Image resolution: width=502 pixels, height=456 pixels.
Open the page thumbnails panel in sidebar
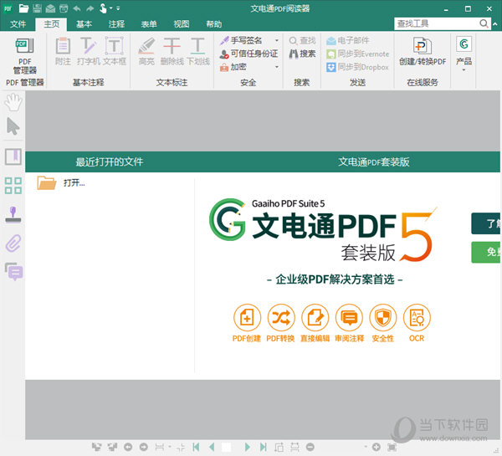click(x=13, y=186)
